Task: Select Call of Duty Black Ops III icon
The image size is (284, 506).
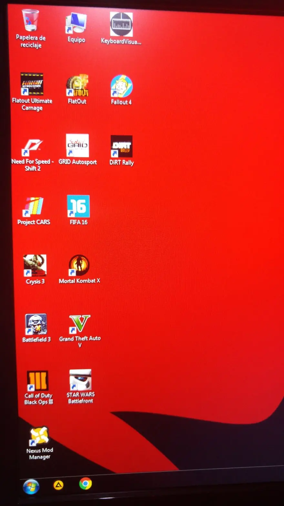Action: coord(37,381)
